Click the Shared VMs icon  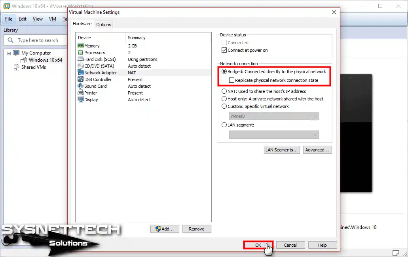tap(16, 67)
